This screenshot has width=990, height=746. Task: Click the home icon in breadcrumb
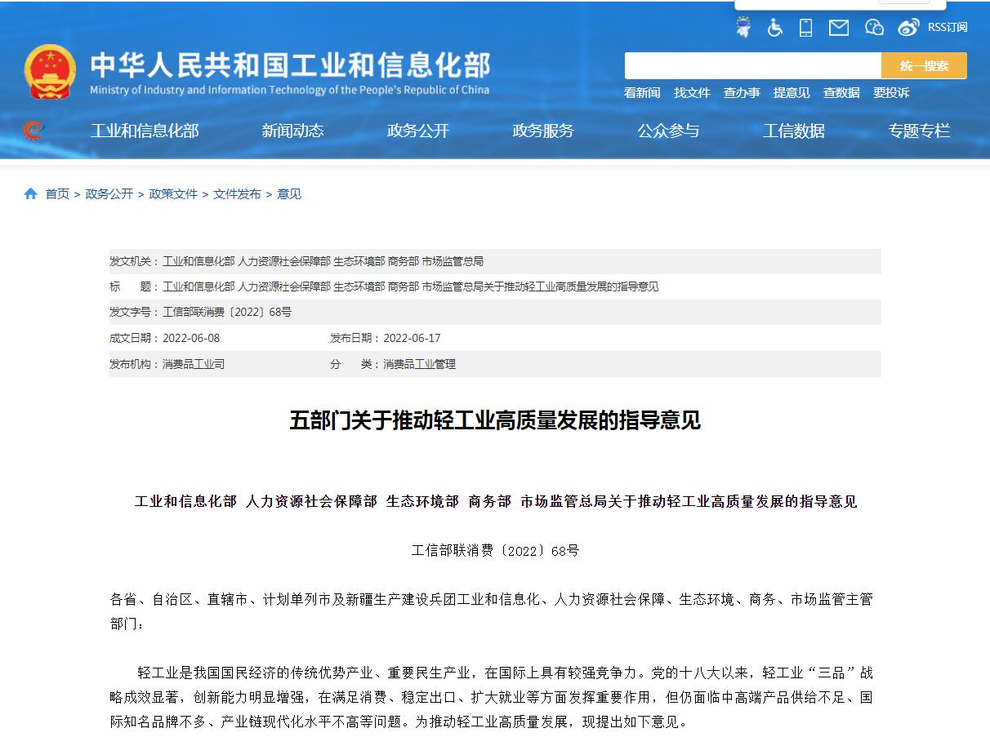31,193
